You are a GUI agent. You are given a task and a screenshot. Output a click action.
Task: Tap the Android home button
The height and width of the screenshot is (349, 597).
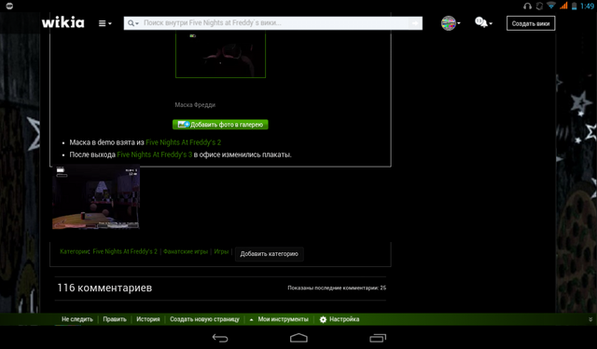tap(298, 338)
